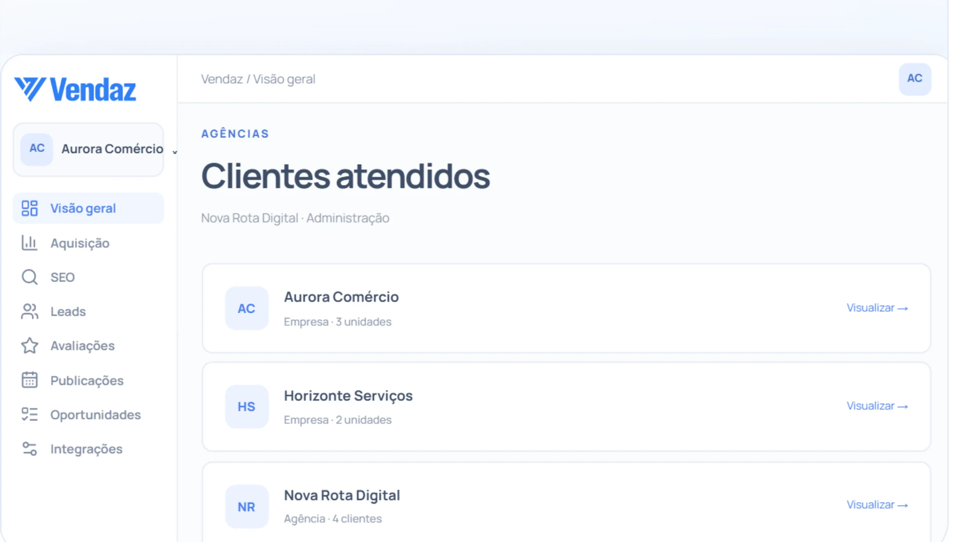Viewport: 955px width, 542px height.
Task: Go to Publicações
Action: [x=88, y=380]
